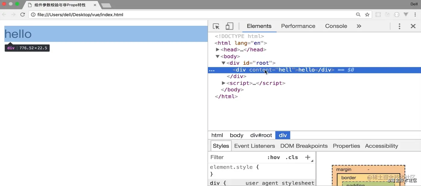Select div#root in the breadcrumb bar
The image size is (421, 186).
[261, 135]
